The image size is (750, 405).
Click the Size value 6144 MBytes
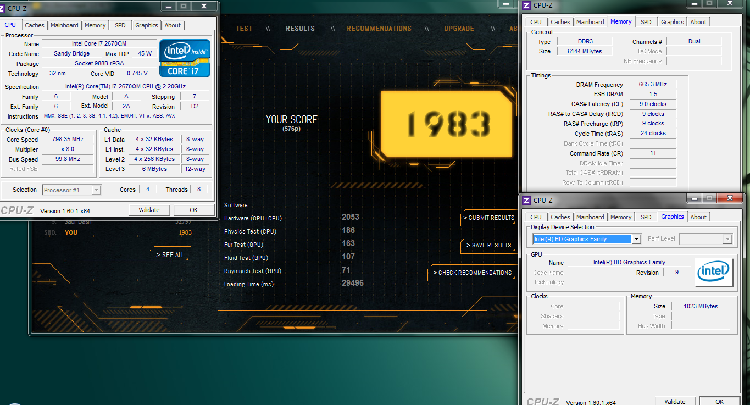tap(584, 51)
